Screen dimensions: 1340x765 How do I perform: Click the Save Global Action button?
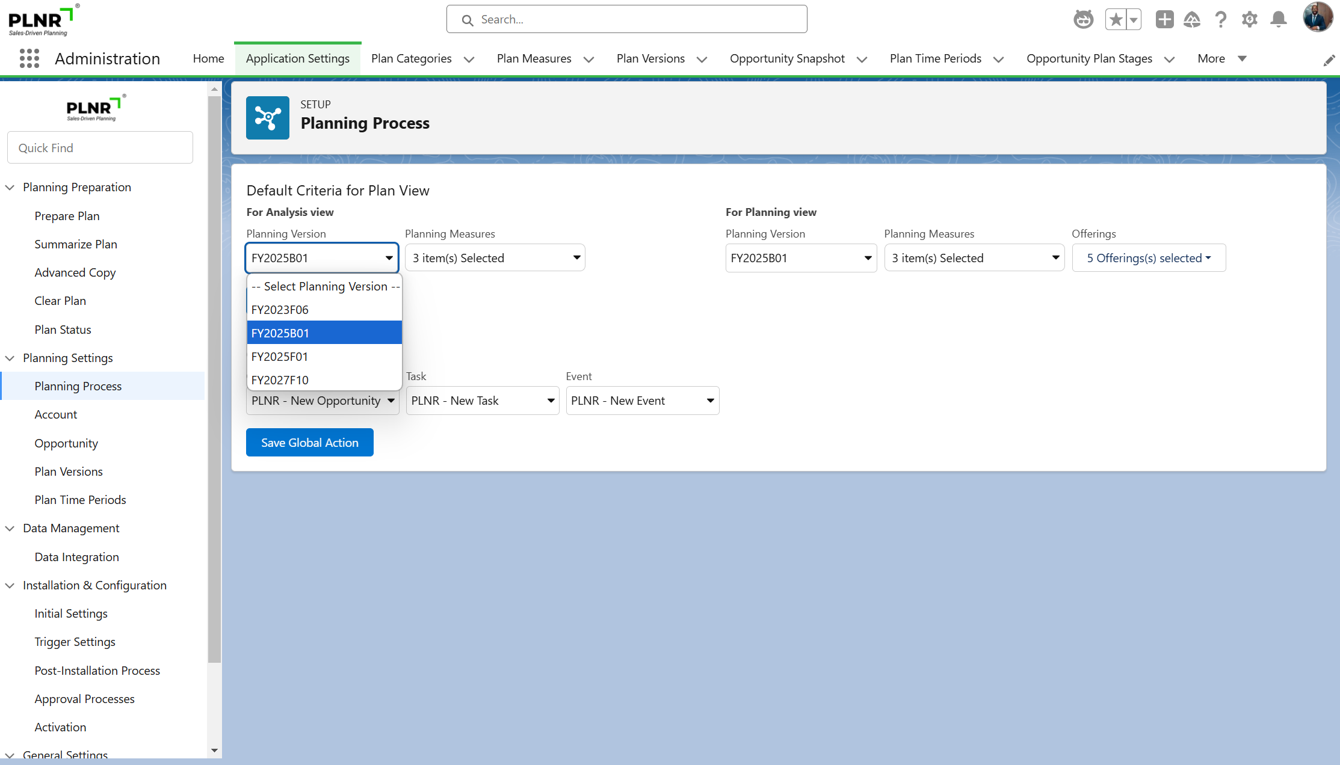(x=309, y=443)
